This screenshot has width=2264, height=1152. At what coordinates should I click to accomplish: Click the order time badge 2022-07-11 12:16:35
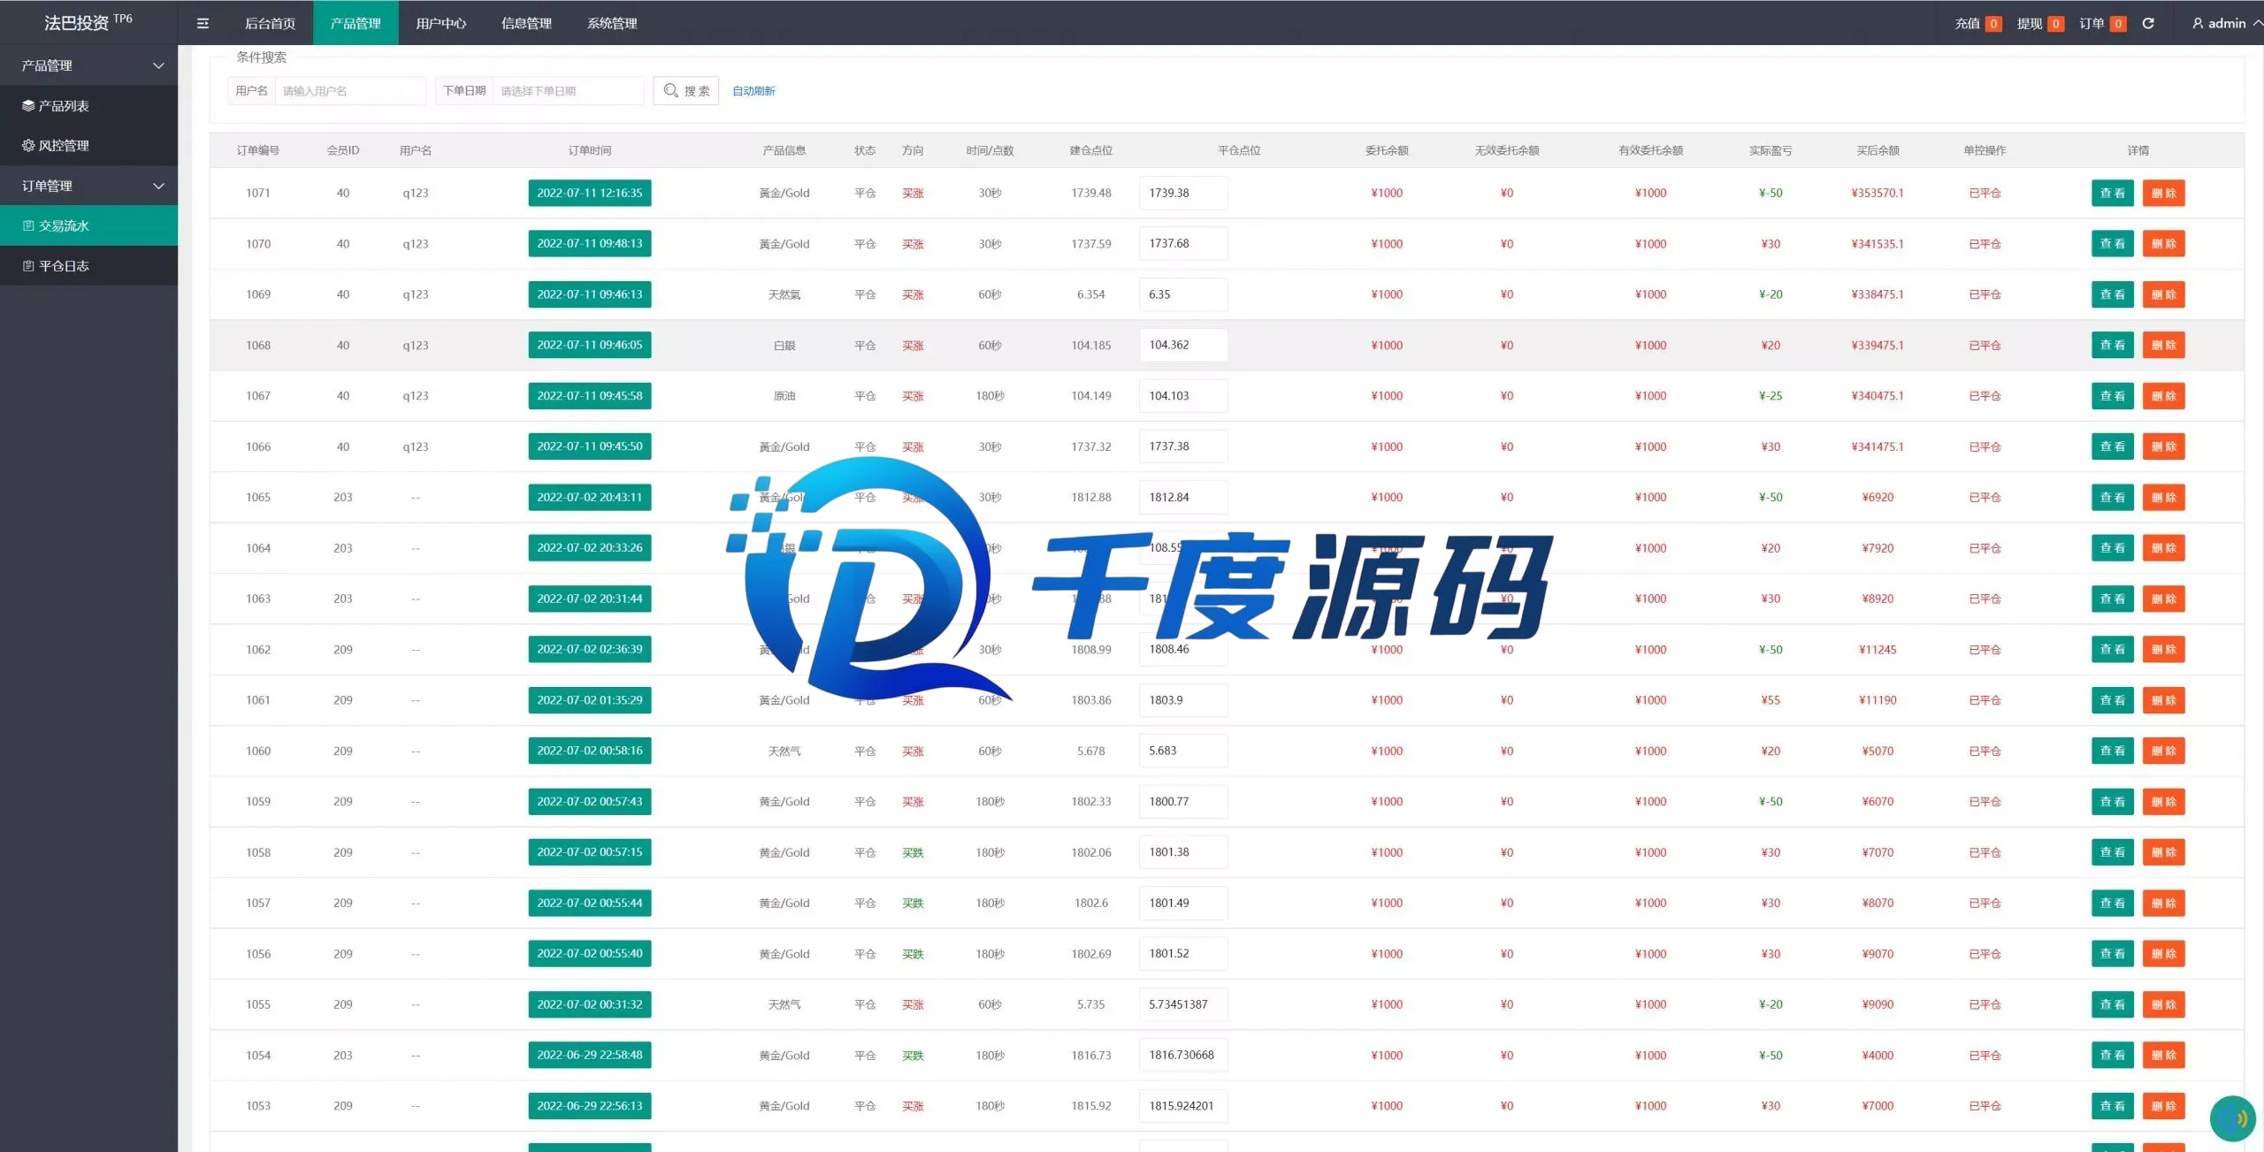590,193
